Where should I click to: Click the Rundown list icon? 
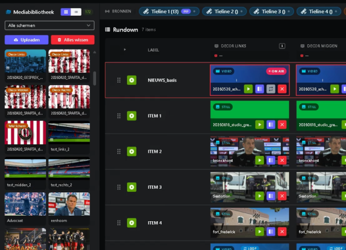point(108,30)
